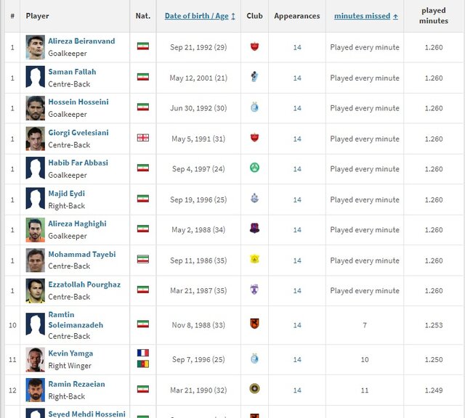465x418 pixels.
Task: Click Habib Far Abbasi's green club crest
Action: pos(254,168)
